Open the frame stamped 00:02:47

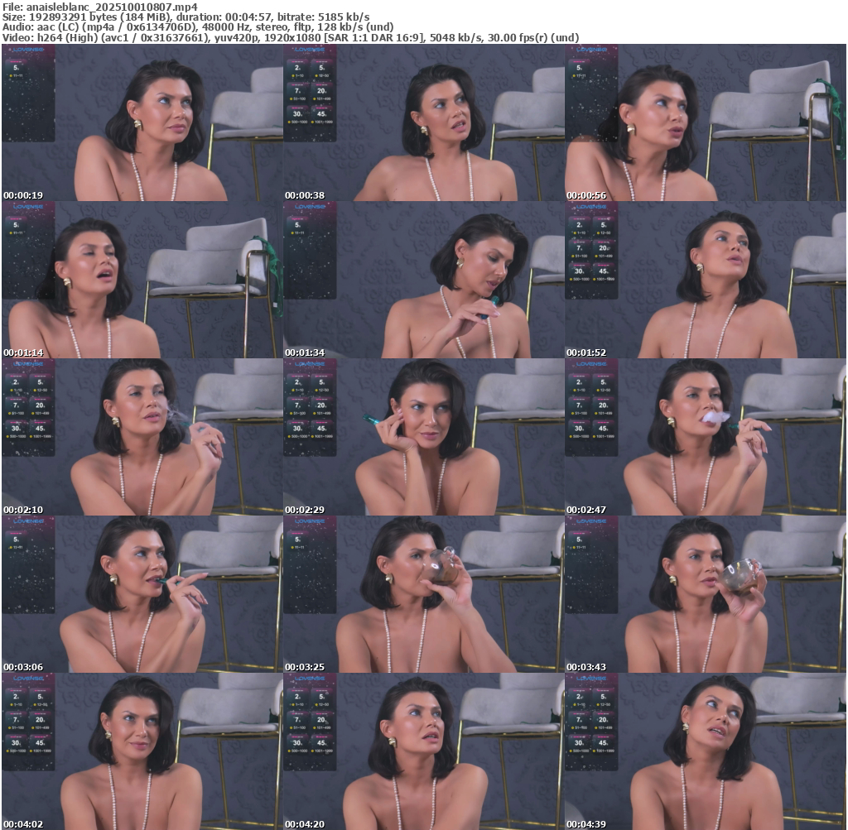[706, 437]
